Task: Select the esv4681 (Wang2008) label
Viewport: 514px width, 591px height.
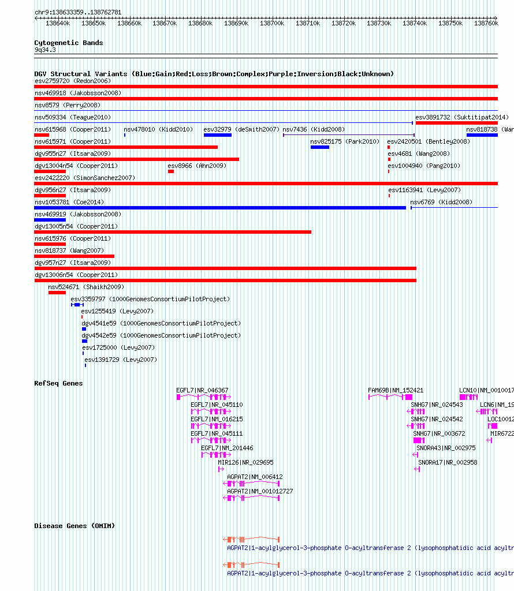Action: click(x=419, y=154)
